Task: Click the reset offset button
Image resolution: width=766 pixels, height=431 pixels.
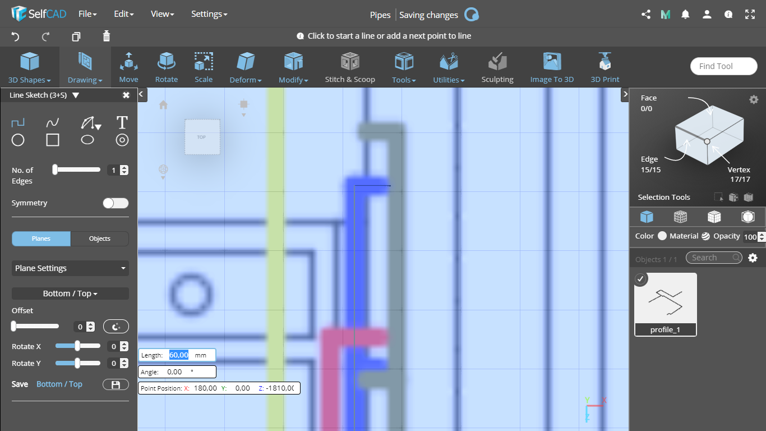Action: tap(116, 327)
